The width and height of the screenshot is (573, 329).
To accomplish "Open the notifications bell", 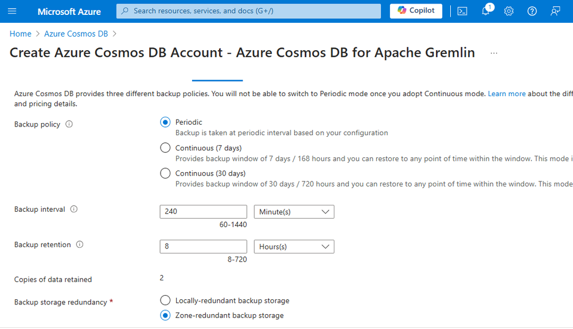I will point(486,11).
